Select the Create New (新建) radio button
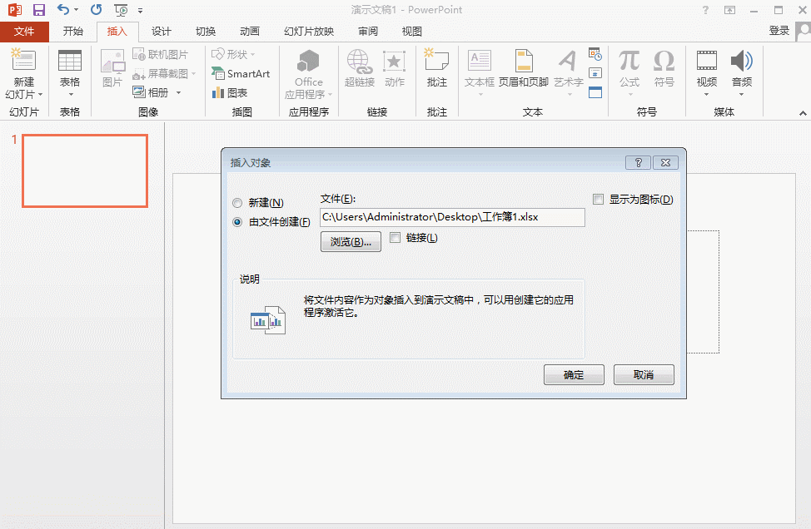The width and height of the screenshot is (811, 529). [237, 202]
